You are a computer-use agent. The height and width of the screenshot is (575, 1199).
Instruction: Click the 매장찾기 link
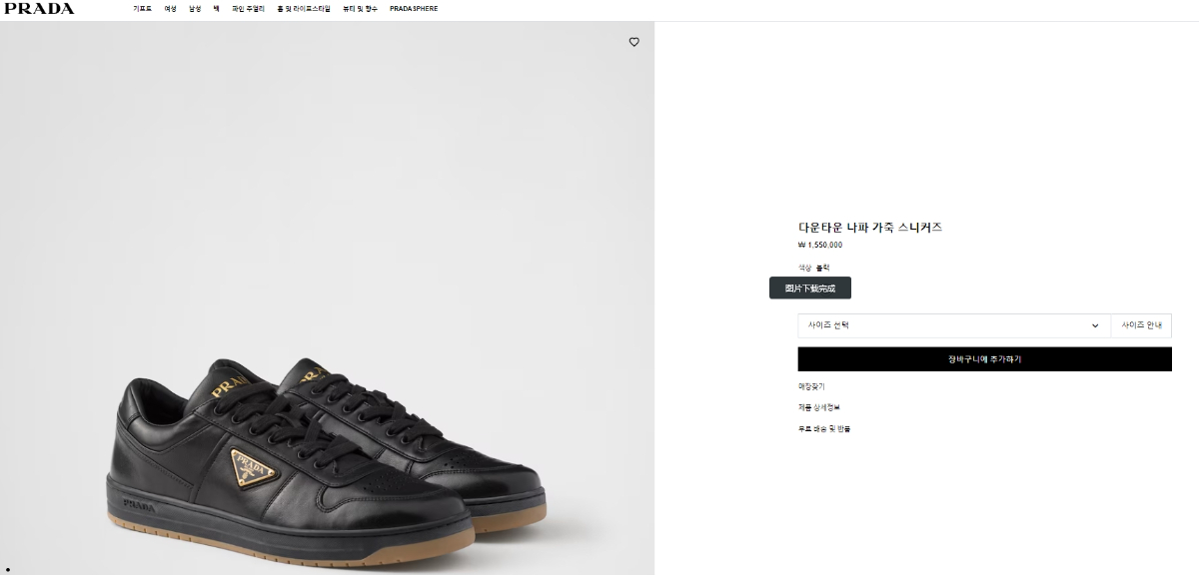811,386
